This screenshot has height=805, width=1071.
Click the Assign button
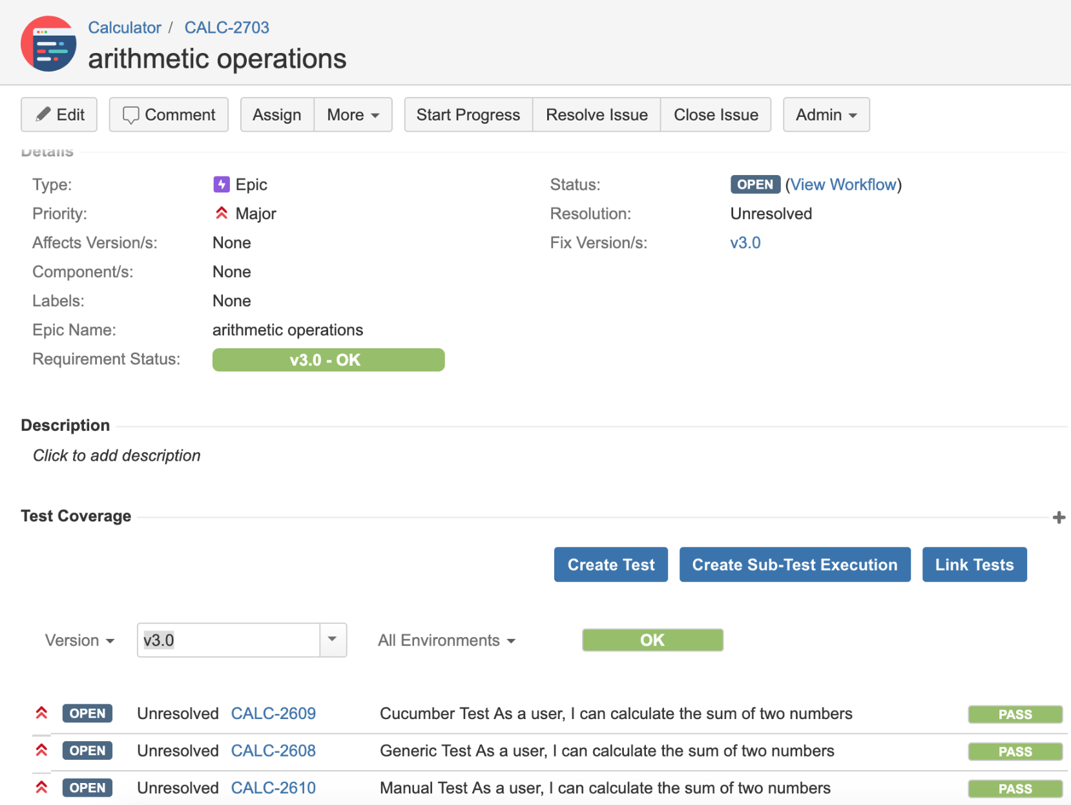tap(277, 115)
